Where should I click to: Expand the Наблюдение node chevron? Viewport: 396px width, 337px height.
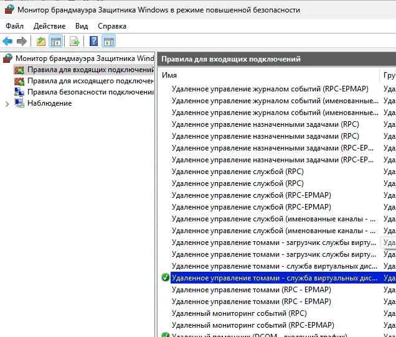pos(7,104)
